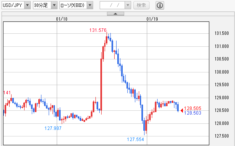Image resolution: width=235 pixels, height=146 pixels.
Task: Click the 01/18 date label
Action: point(62,19)
